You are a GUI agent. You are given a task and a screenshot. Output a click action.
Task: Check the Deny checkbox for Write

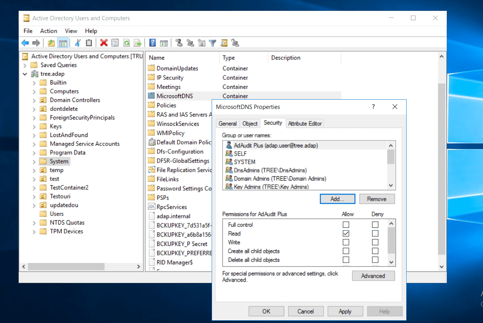click(375, 242)
